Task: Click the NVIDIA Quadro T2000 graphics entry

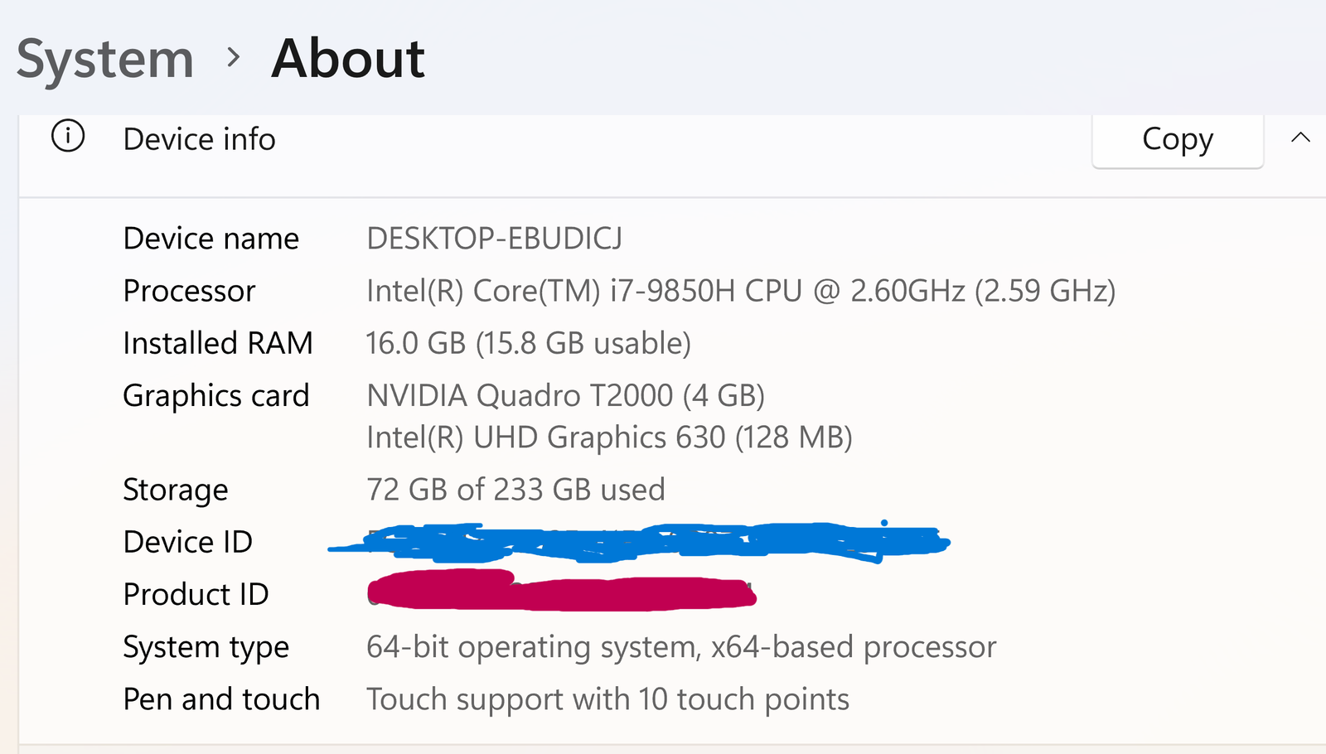Action: pos(565,395)
